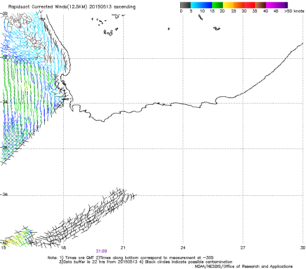Click the '25' legend tick label
306x269 pixels.
[x=234, y=11]
